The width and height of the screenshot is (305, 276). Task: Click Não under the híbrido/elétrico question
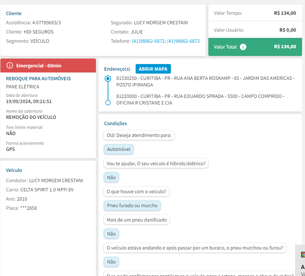click(111, 177)
